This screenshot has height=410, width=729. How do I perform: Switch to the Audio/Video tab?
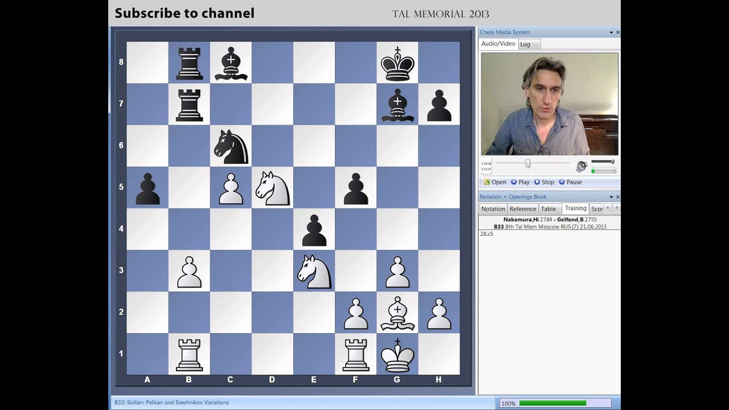pos(498,44)
